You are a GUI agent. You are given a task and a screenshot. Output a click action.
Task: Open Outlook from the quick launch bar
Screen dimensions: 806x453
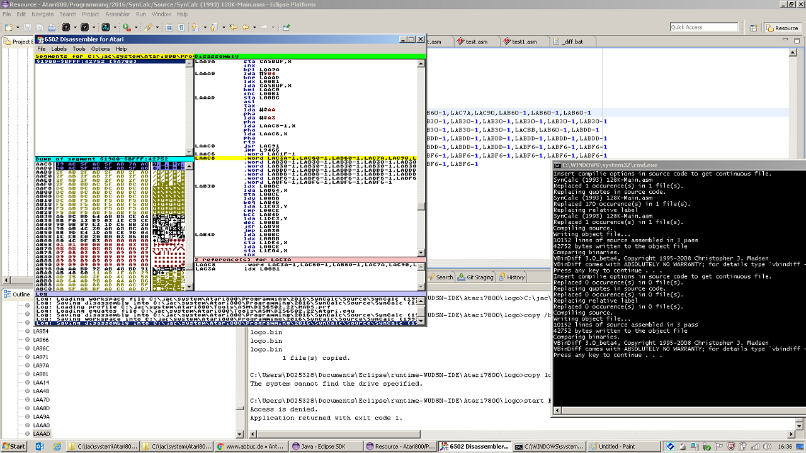click(x=40, y=446)
